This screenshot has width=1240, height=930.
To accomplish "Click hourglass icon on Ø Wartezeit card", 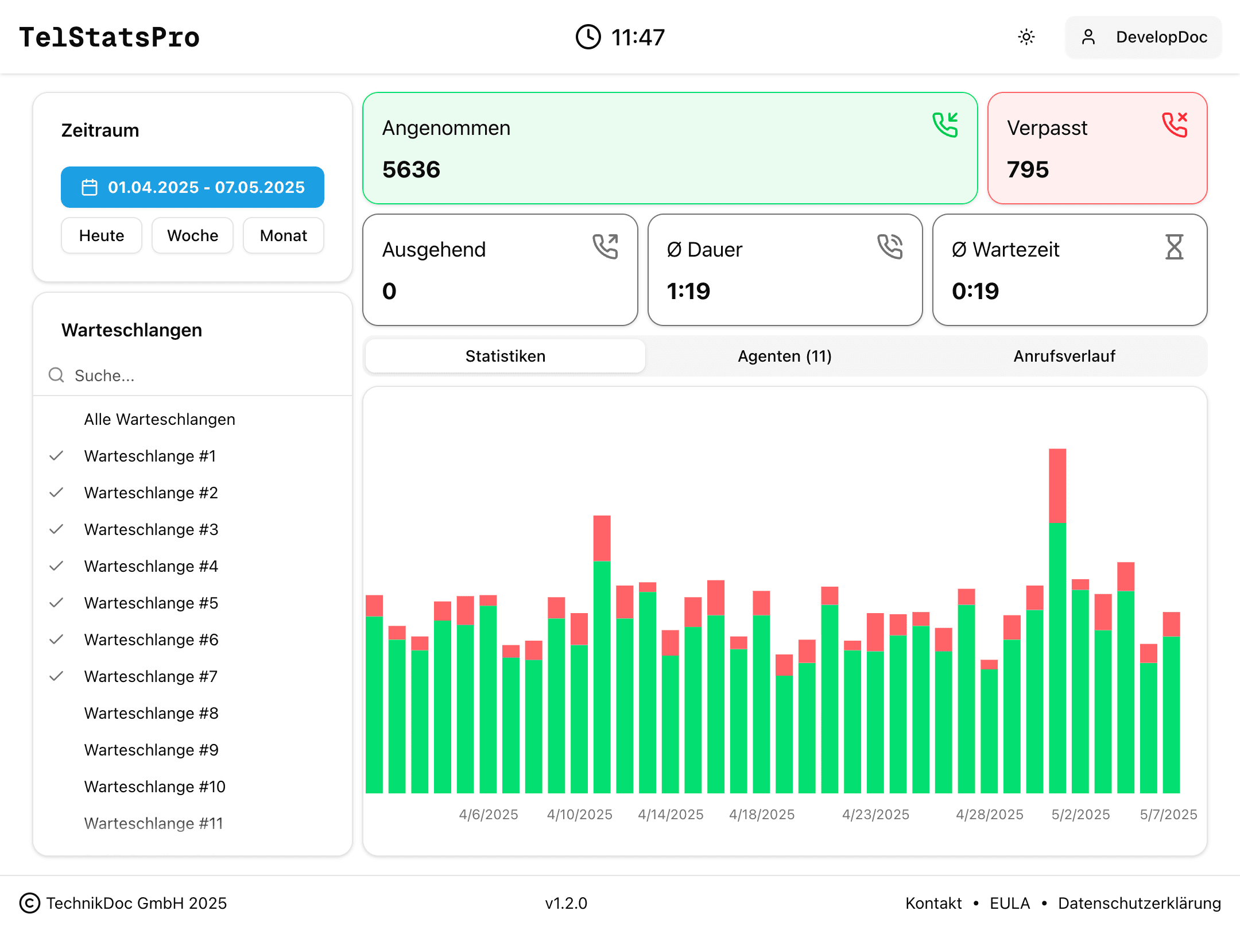I will click(1175, 247).
